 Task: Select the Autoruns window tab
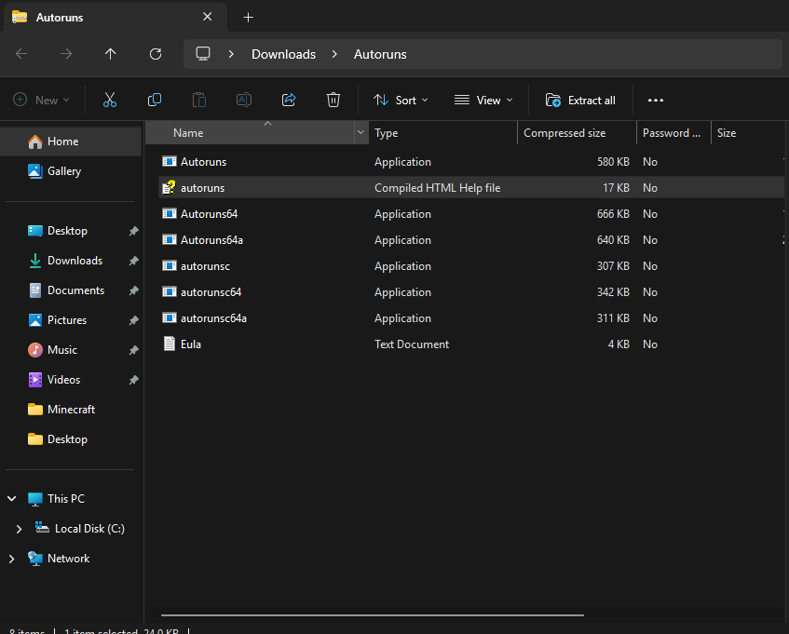[x=116, y=17]
